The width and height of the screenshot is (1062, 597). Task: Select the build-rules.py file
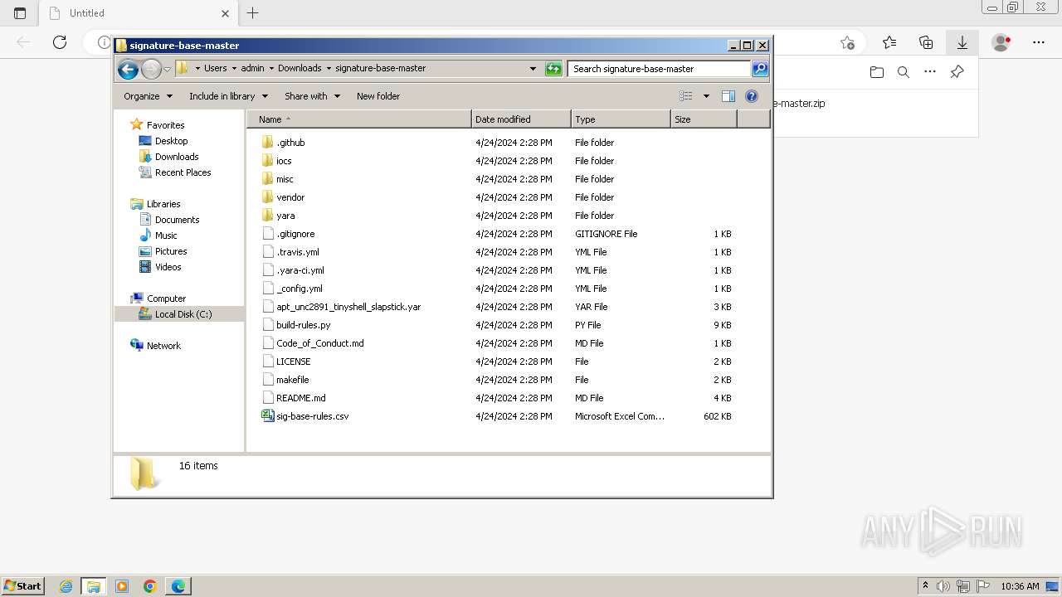pos(303,325)
